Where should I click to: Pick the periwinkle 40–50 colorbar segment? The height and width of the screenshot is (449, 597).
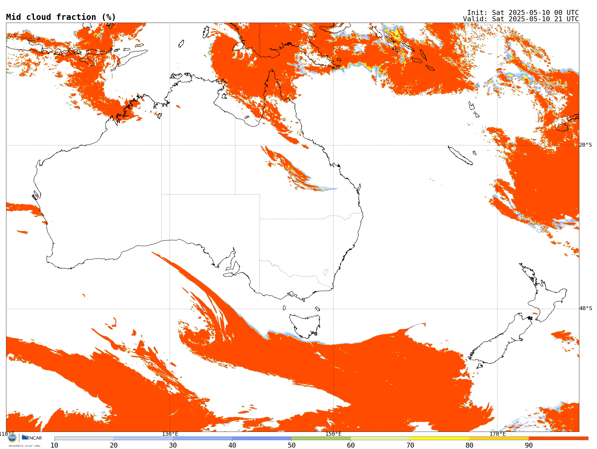262,439
